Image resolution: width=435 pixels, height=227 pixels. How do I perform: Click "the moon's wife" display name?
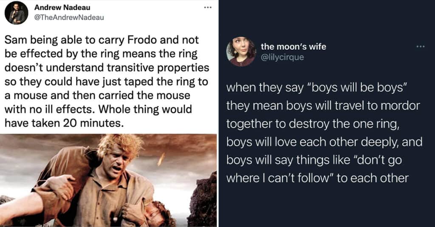[x=294, y=47]
